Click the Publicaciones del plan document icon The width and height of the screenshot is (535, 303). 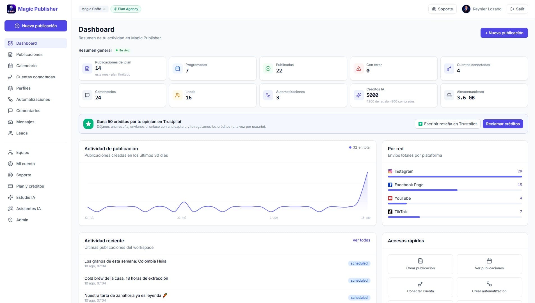coord(87,69)
